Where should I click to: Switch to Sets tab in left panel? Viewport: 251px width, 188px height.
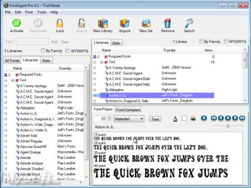pyautogui.click(x=46, y=61)
